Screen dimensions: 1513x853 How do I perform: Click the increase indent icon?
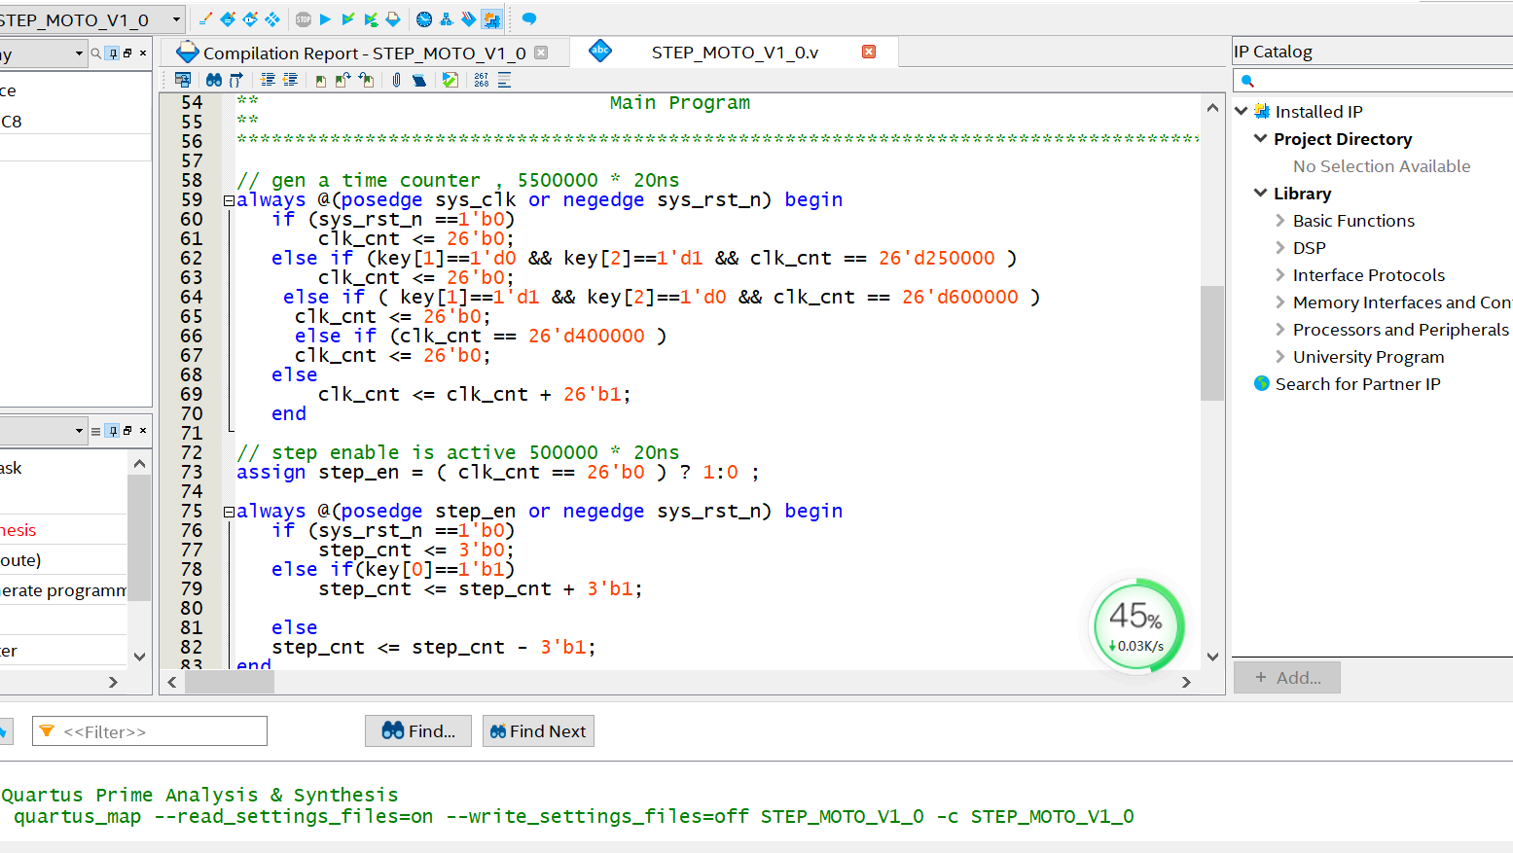pyautogui.click(x=268, y=80)
